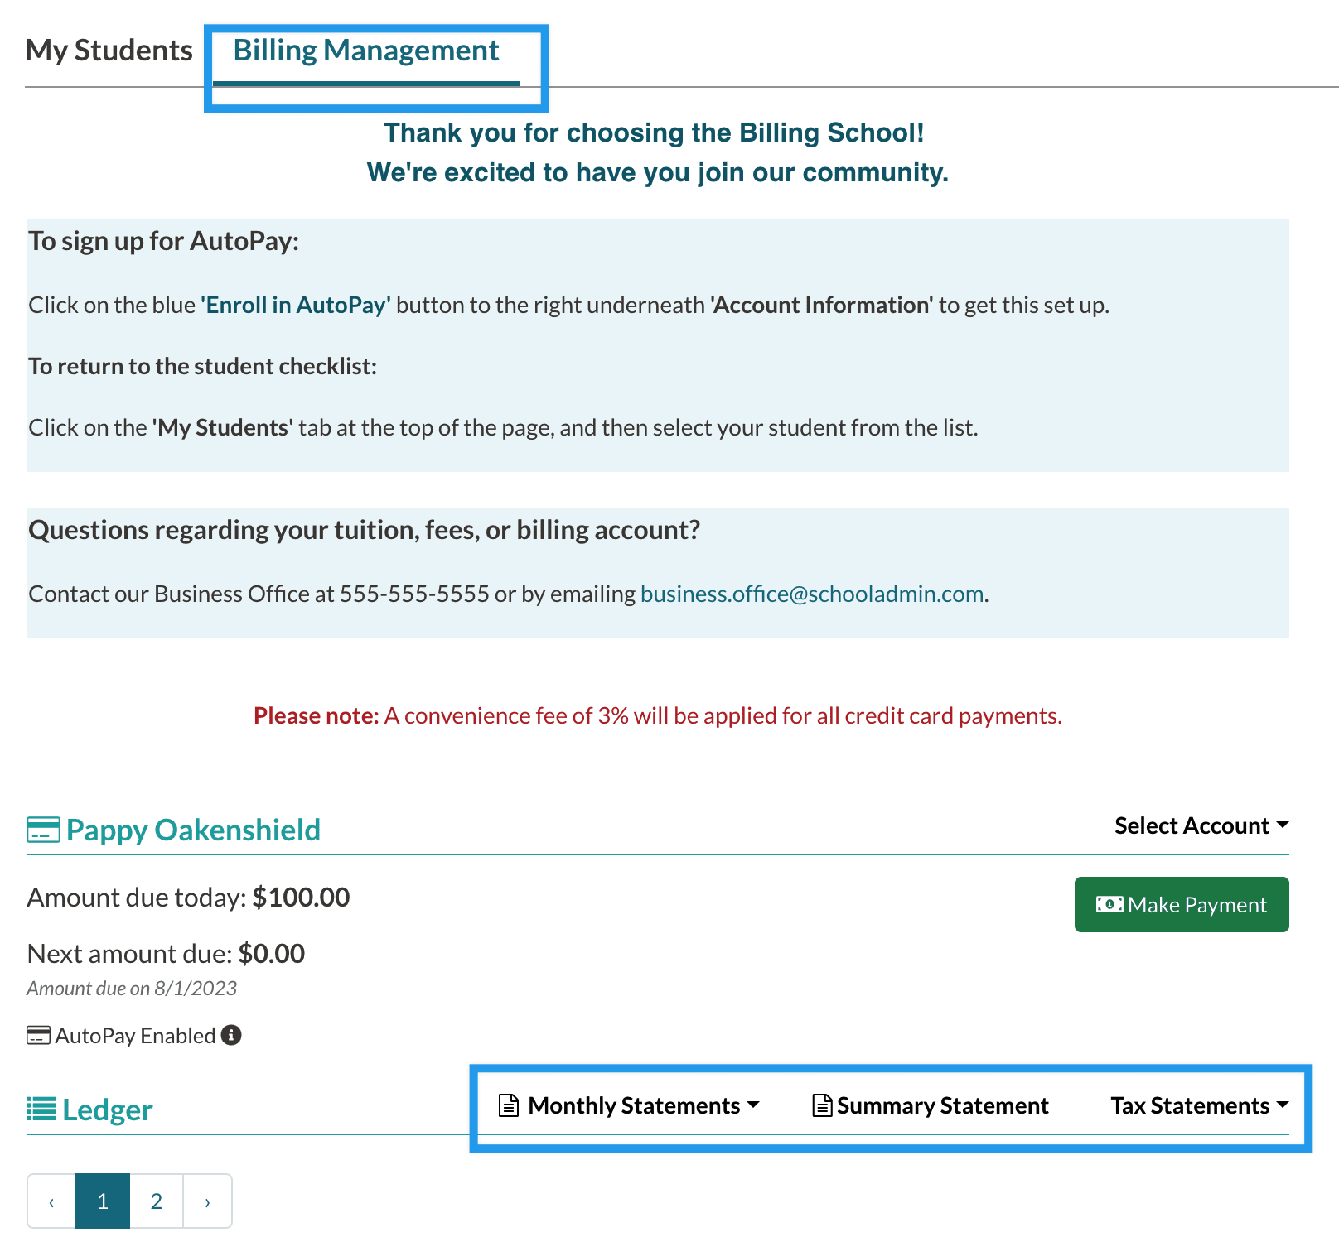Click the AutoPay info circle icon
The width and height of the screenshot is (1339, 1237).
click(x=231, y=1035)
